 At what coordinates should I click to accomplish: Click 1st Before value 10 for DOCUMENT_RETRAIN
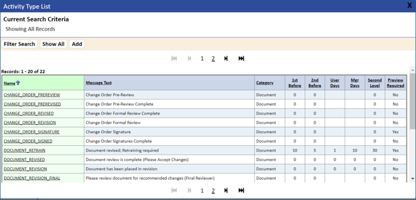point(295,151)
